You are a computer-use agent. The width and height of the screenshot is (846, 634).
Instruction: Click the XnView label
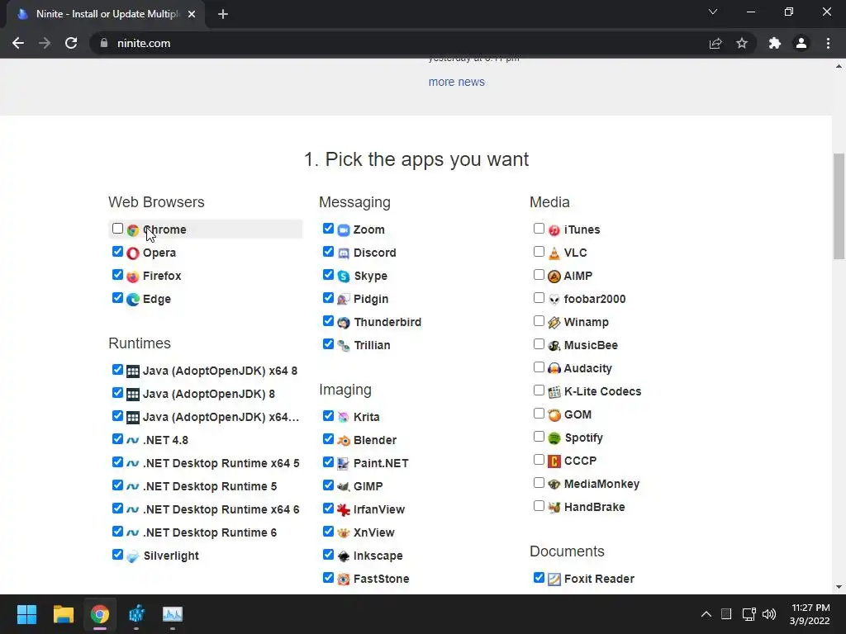tap(374, 532)
